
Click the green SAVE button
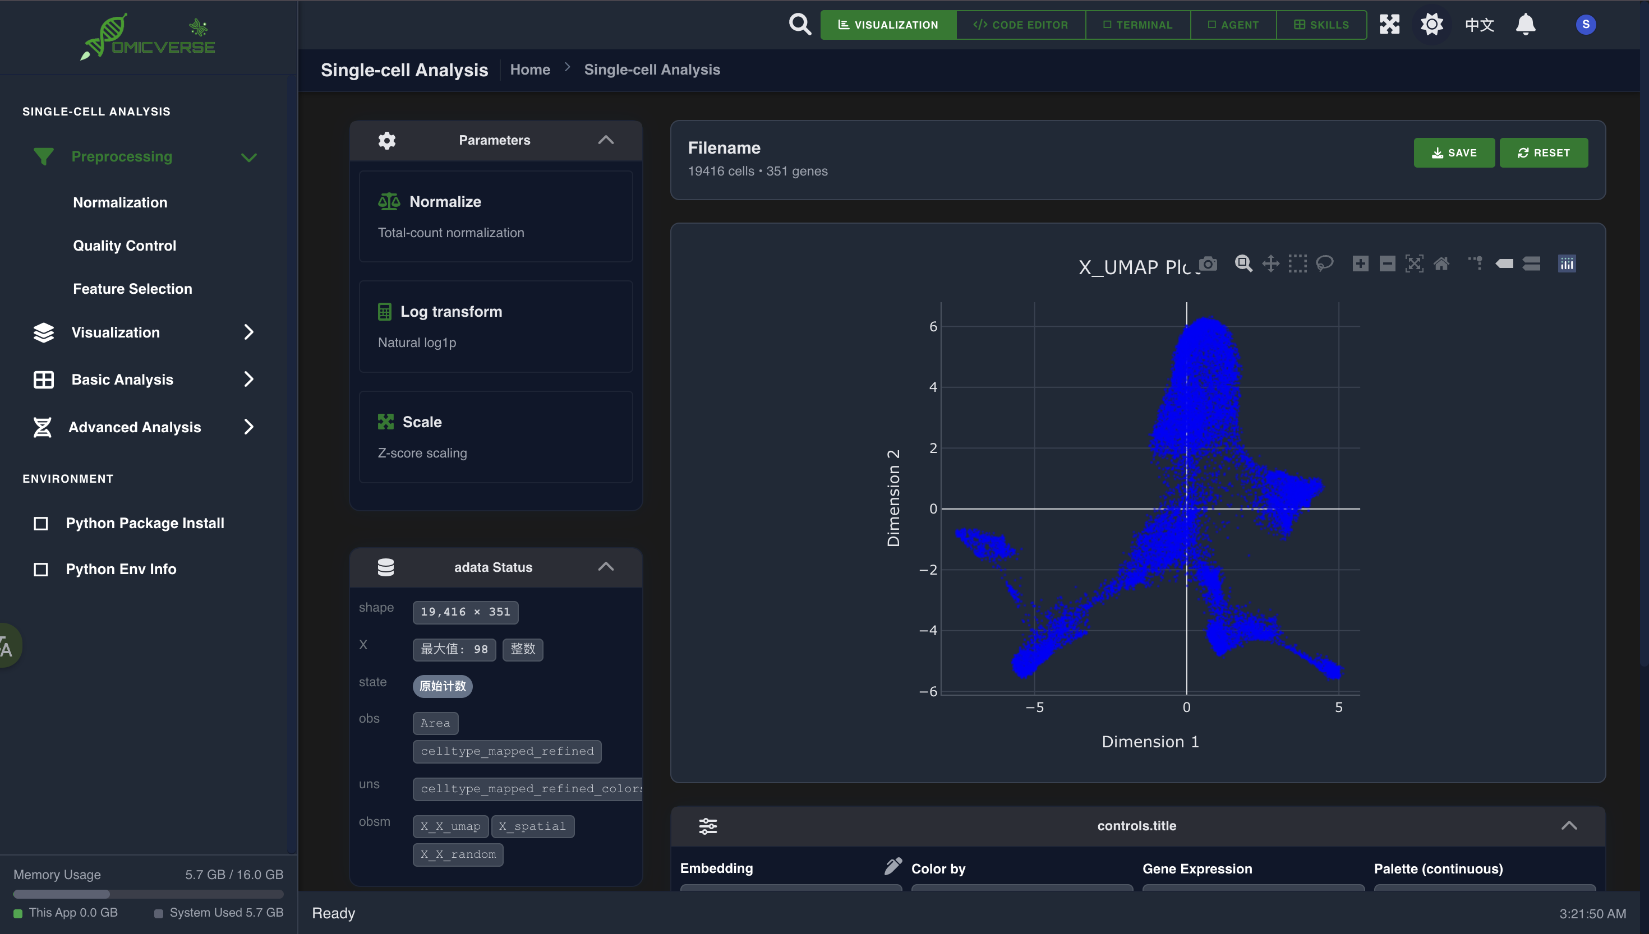click(1454, 152)
